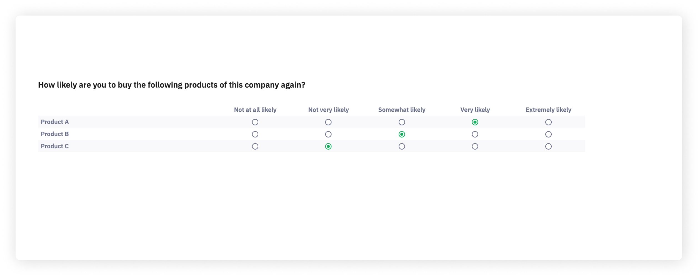Choose 'Somewhat likely' for Product C
This screenshot has height=278, width=700.
click(402, 146)
